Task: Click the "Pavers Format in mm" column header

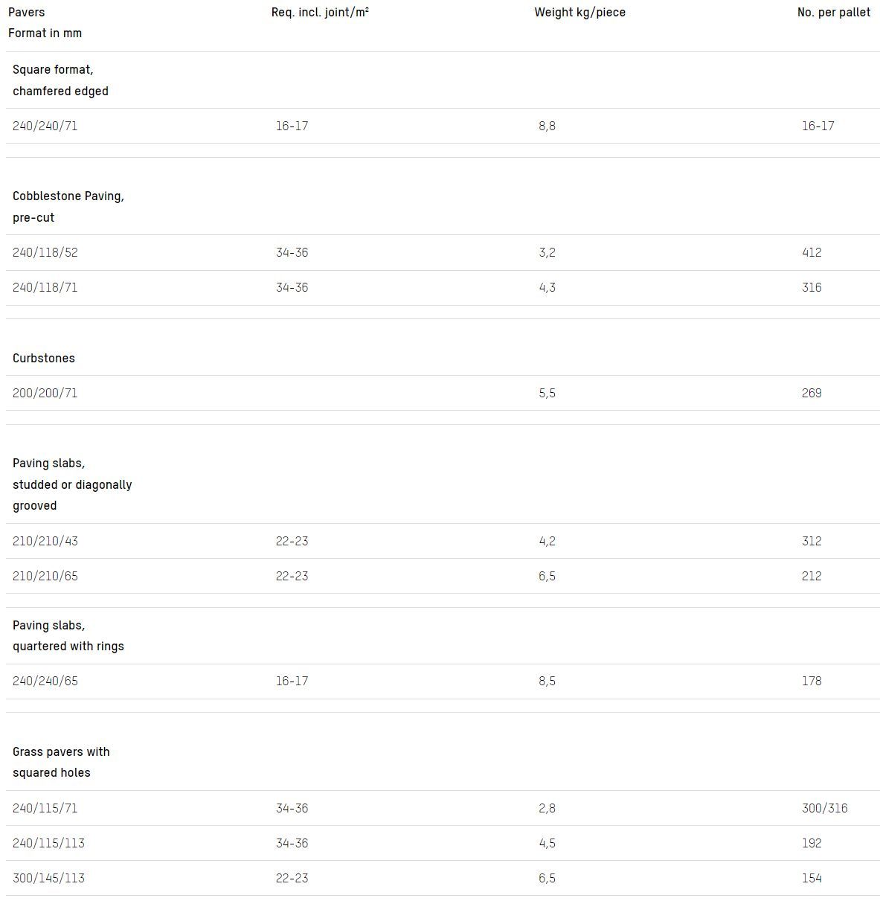Action: (45, 22)
